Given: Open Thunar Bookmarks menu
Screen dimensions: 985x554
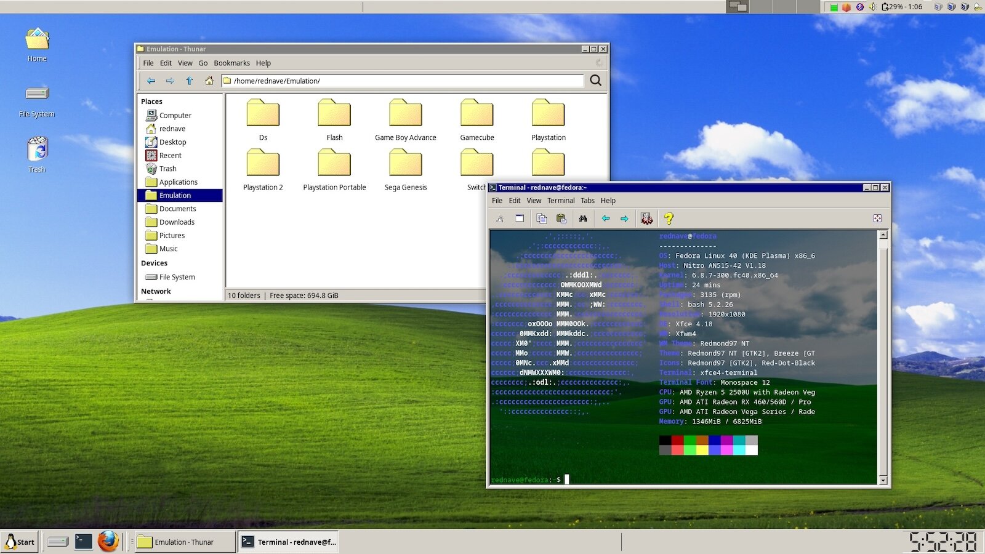Looking at the screenshot, I should 232,63.
